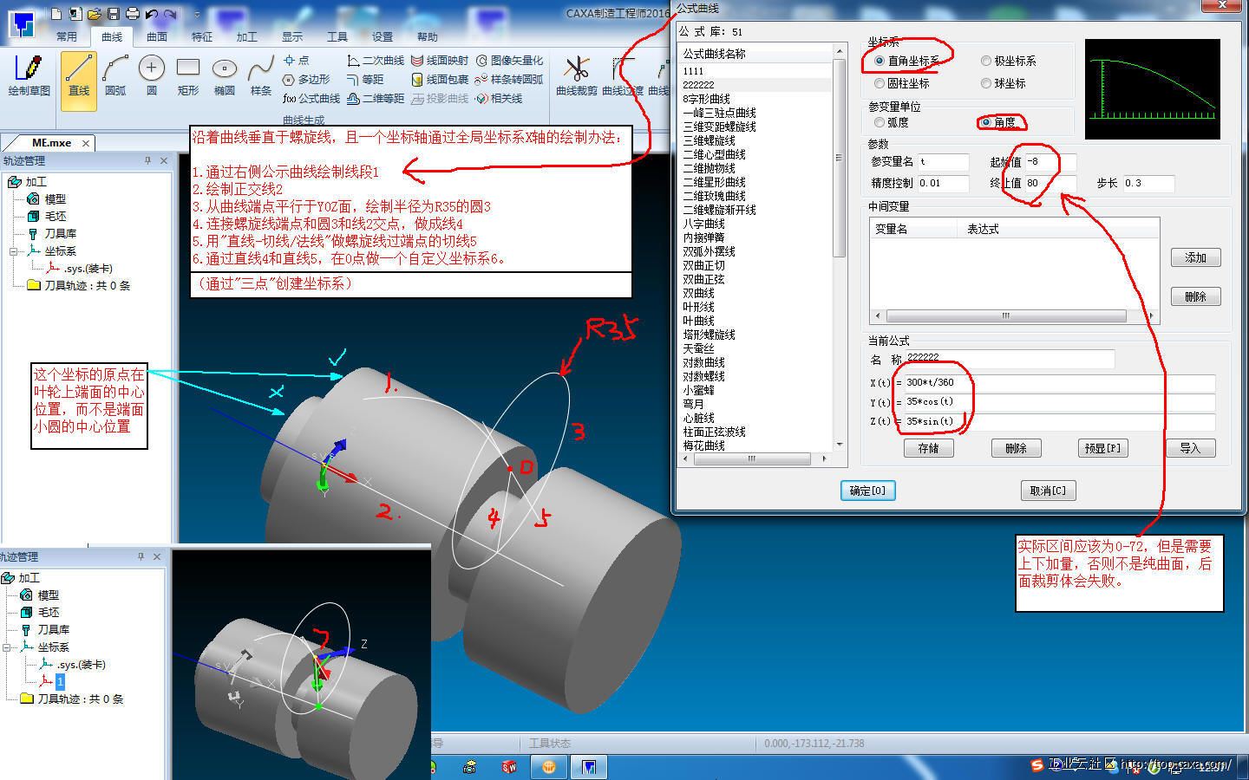The height and width of the screenshot is (780, 1249).
Task: Click the 确定[O] confirm button
Action: (x=867, y=491)
